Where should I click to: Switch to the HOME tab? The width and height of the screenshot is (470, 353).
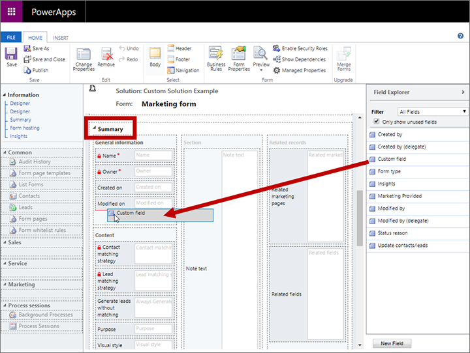coord(35,38)
